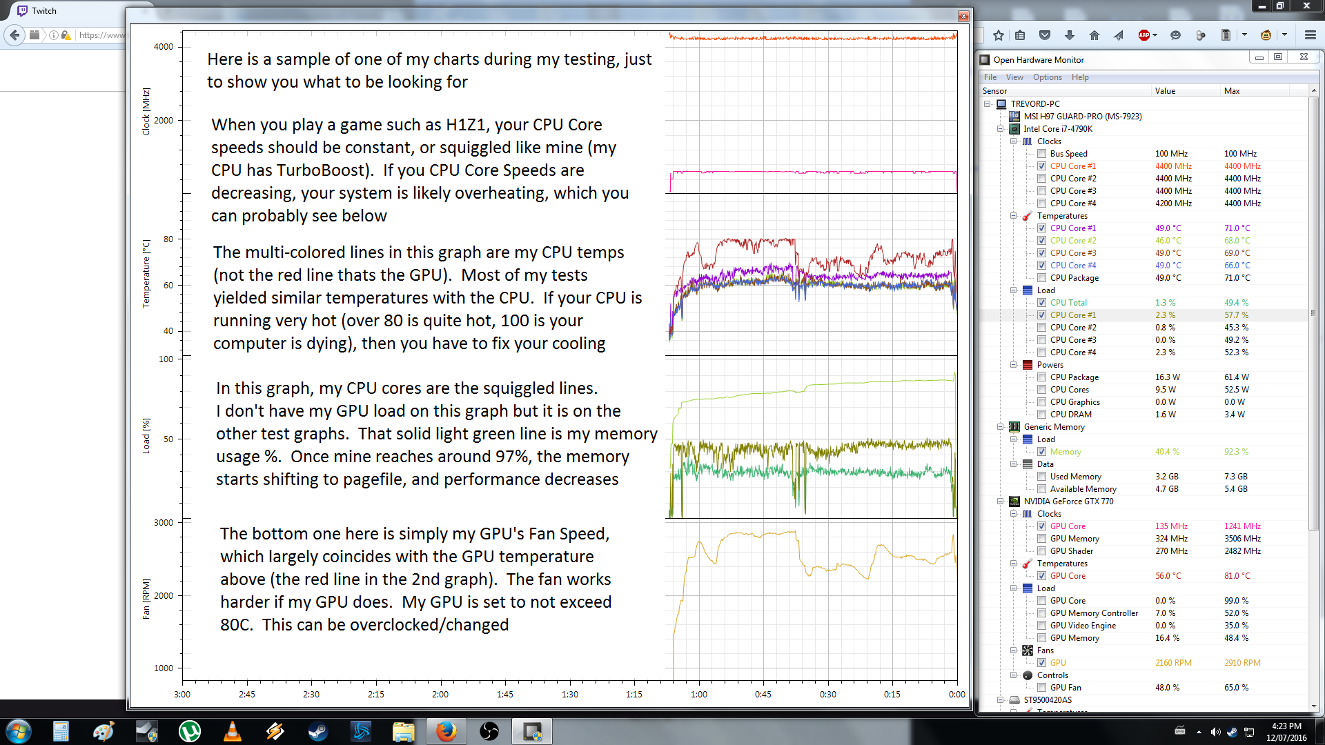Click the sensor list vertical scrollbar
Image resolution: width=1325 pixels, height=745 pixels.
tap(1313, 313)
